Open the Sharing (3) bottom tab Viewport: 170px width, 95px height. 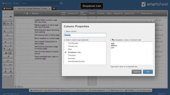pos(36,90)
